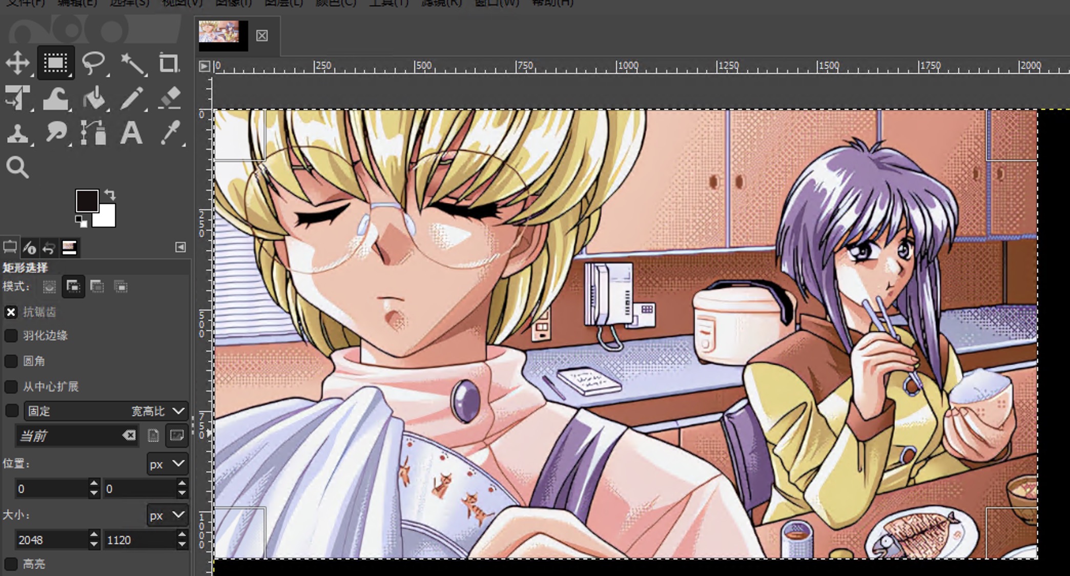Open the position unit px dropdown
Screen dimensions: 1070x576
coord(167,464)
